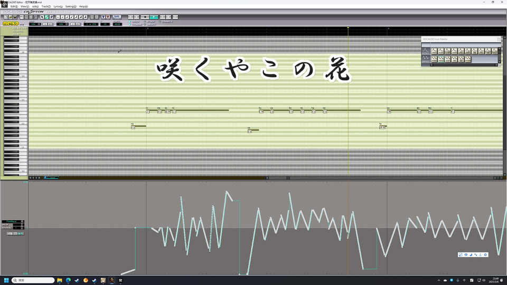
Task: Select the Attack category in Icon Palette
Action: click(426, 51)
